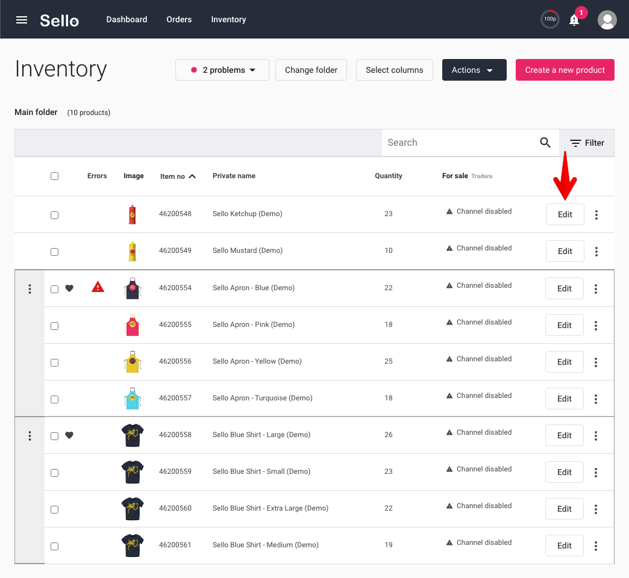Open kebab menu for Apron Turquoise row
This screenshot has height=578, width=629.
[596, 399]
